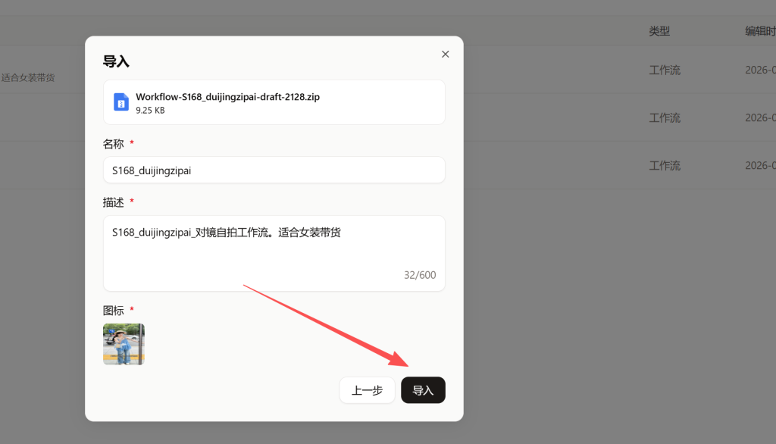Image resolution: width=776 pixels, height=444 pixels.
Task: Change the workflow icon thumbnail image
Action: pyautogui.click(x=124, y=344)
